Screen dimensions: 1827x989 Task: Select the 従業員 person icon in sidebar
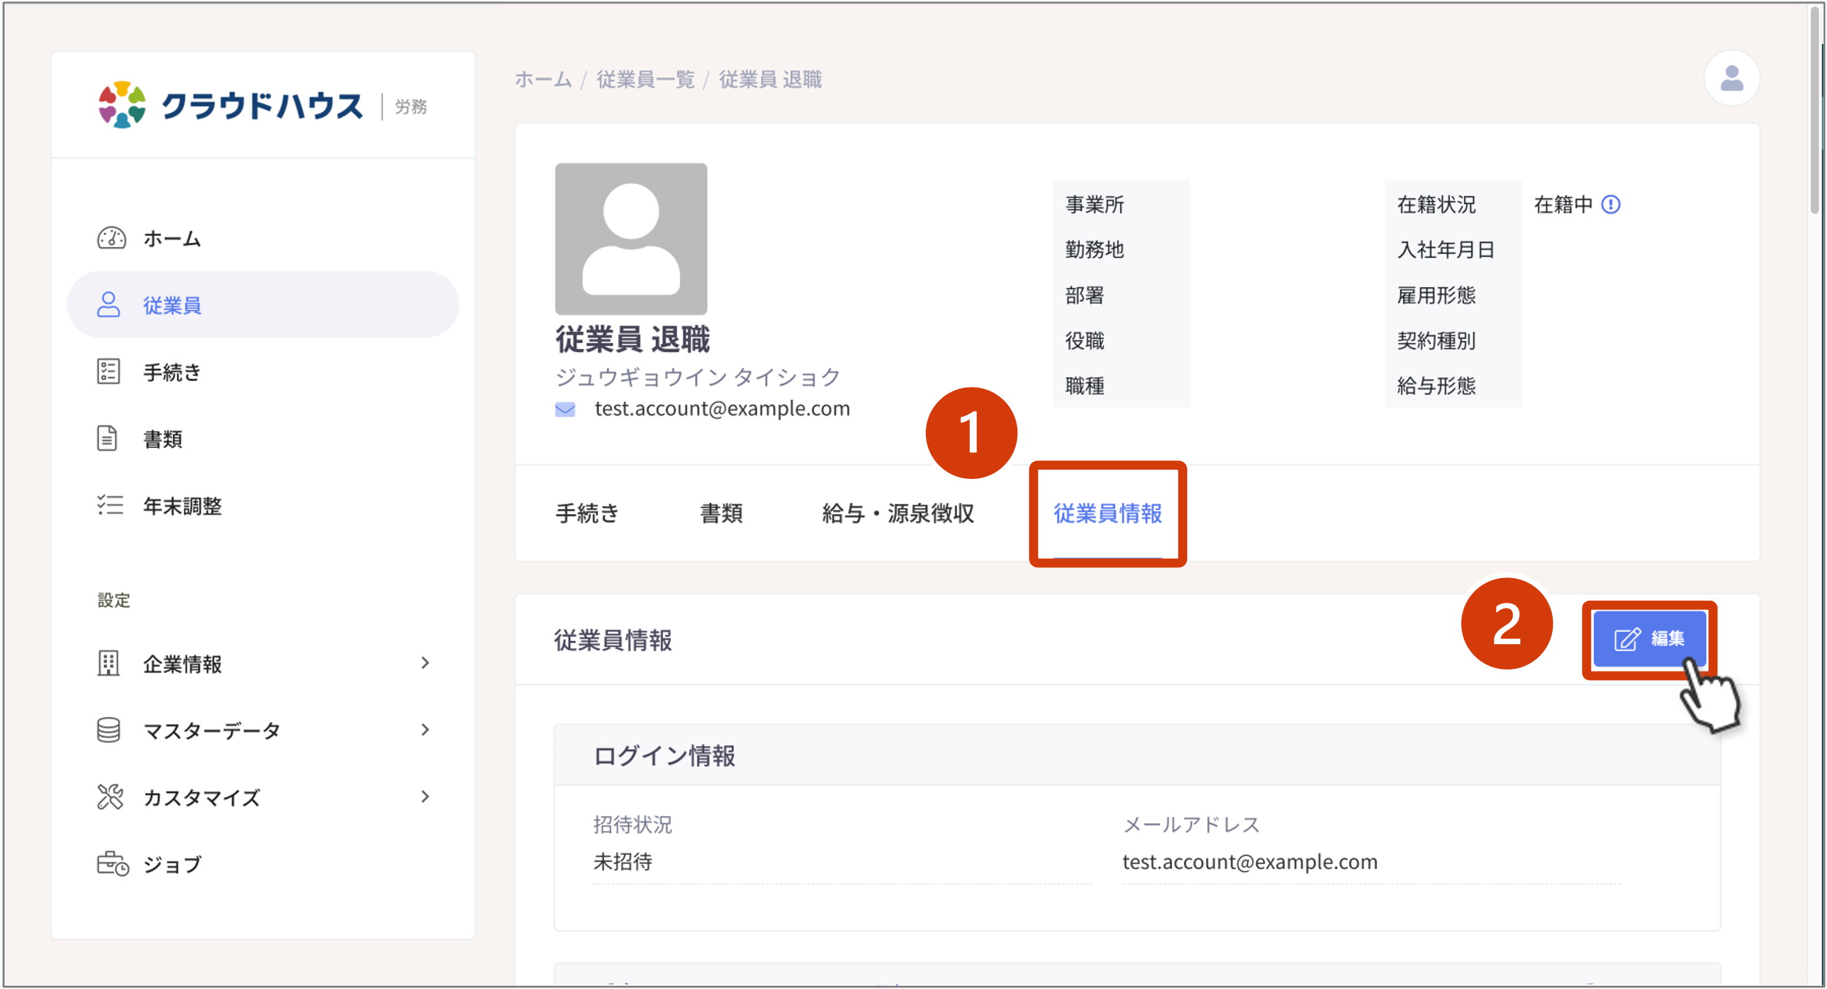point(108,304)
